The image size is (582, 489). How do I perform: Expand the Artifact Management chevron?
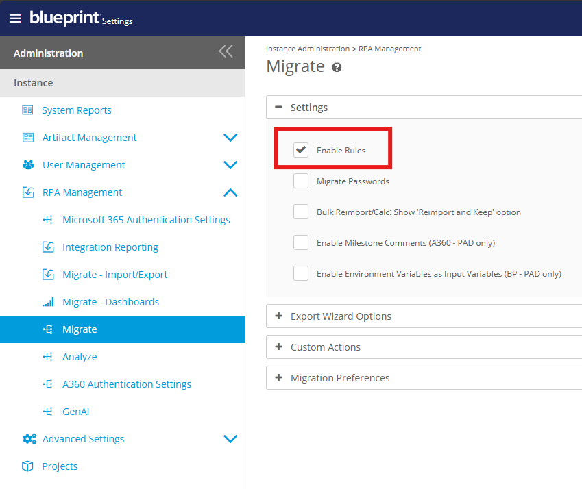pyautogui.click(x=230, y=138)
